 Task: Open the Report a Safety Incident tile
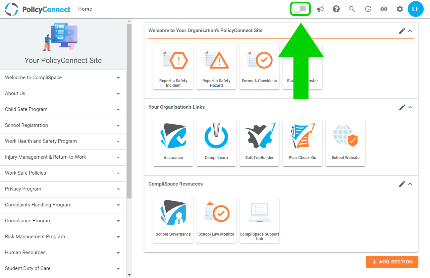pyautogui.click(x=173, y=67)
